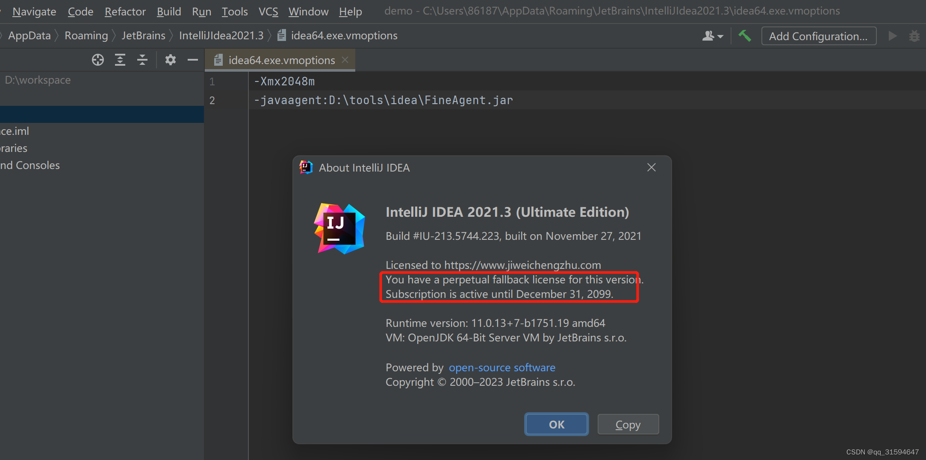Open the VCS menu
Viewport: 926px width, 460px height.
268,12
